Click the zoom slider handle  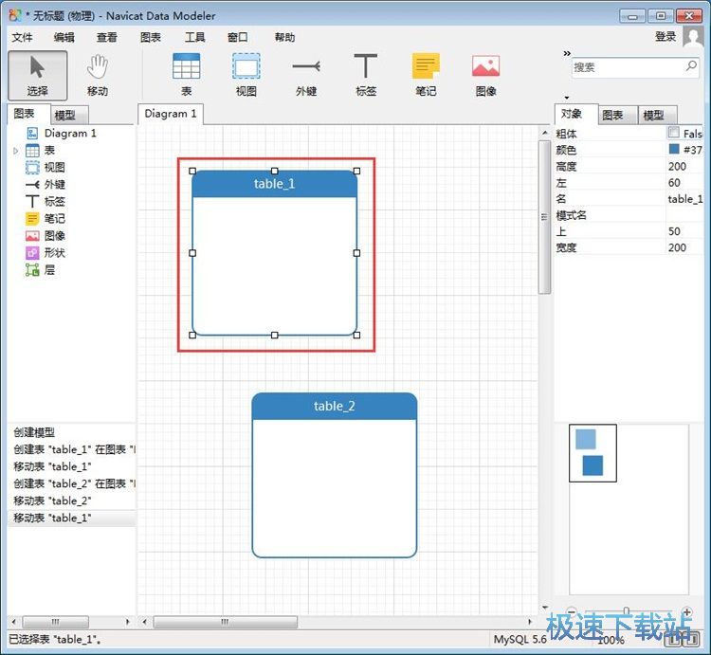pyautogui.click(x=626, y=610)
